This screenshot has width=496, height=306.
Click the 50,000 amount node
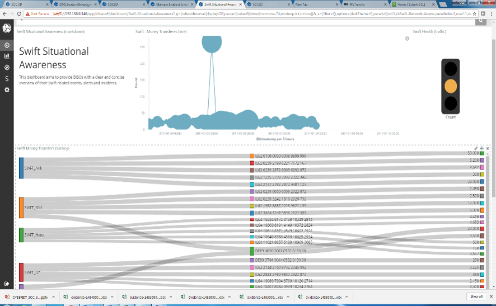482,153
